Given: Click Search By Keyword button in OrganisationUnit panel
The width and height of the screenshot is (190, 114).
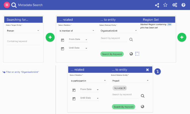Looking at the screenshot, I should coord(112,54).
